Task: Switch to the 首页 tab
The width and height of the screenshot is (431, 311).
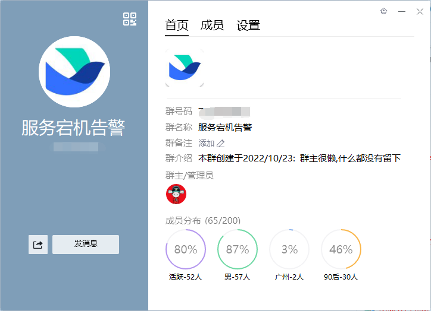Action: tap(177, 26)
